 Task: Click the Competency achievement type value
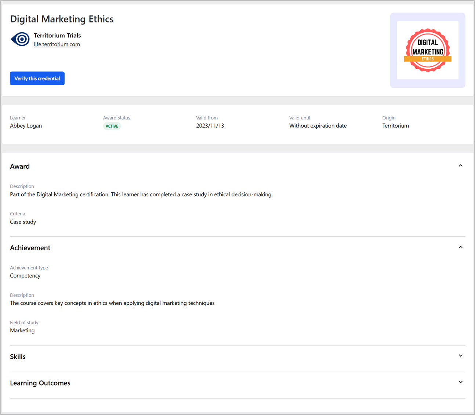point(25,276)
